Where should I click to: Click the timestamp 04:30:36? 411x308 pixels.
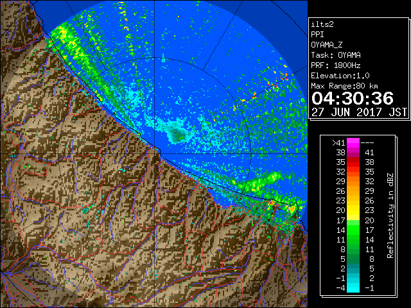tap(353, 98)
